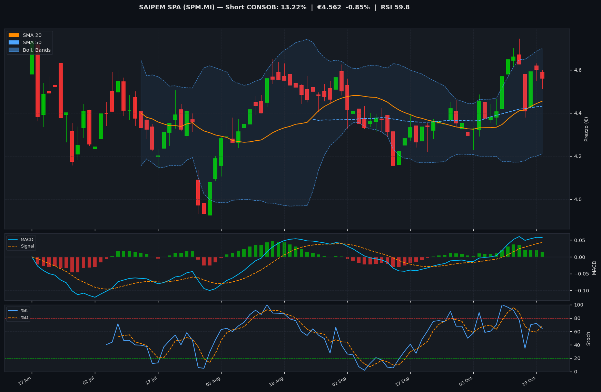Viewport: 601px width, 392px height.
Task: Select the "SMA 50" legend label
Action: [x=32, y=42]
